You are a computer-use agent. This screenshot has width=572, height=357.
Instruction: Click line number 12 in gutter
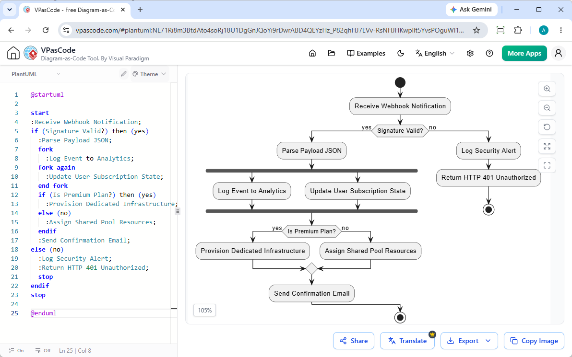(x=14, y=195)
